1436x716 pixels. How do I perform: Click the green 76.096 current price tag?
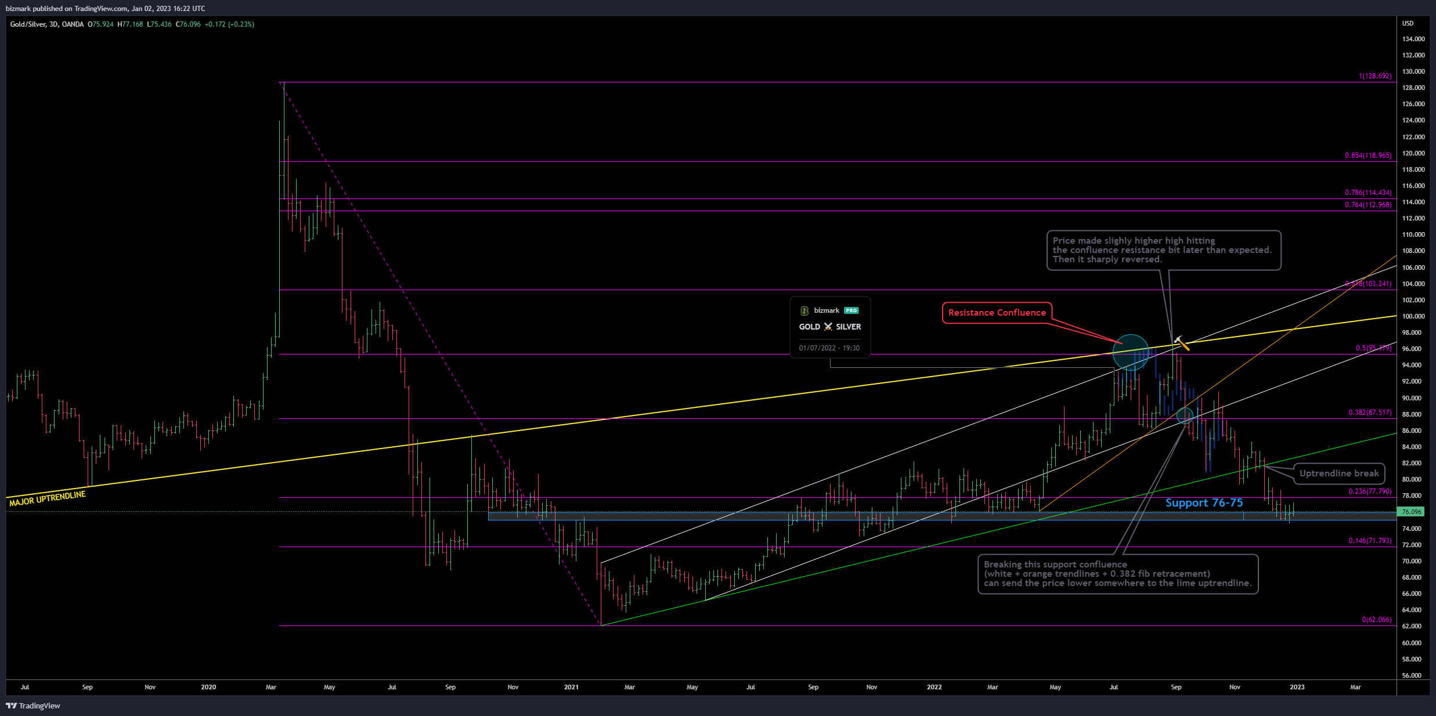(1411, 512)
